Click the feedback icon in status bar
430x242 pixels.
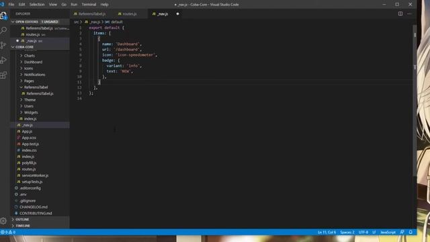point(402,232)
